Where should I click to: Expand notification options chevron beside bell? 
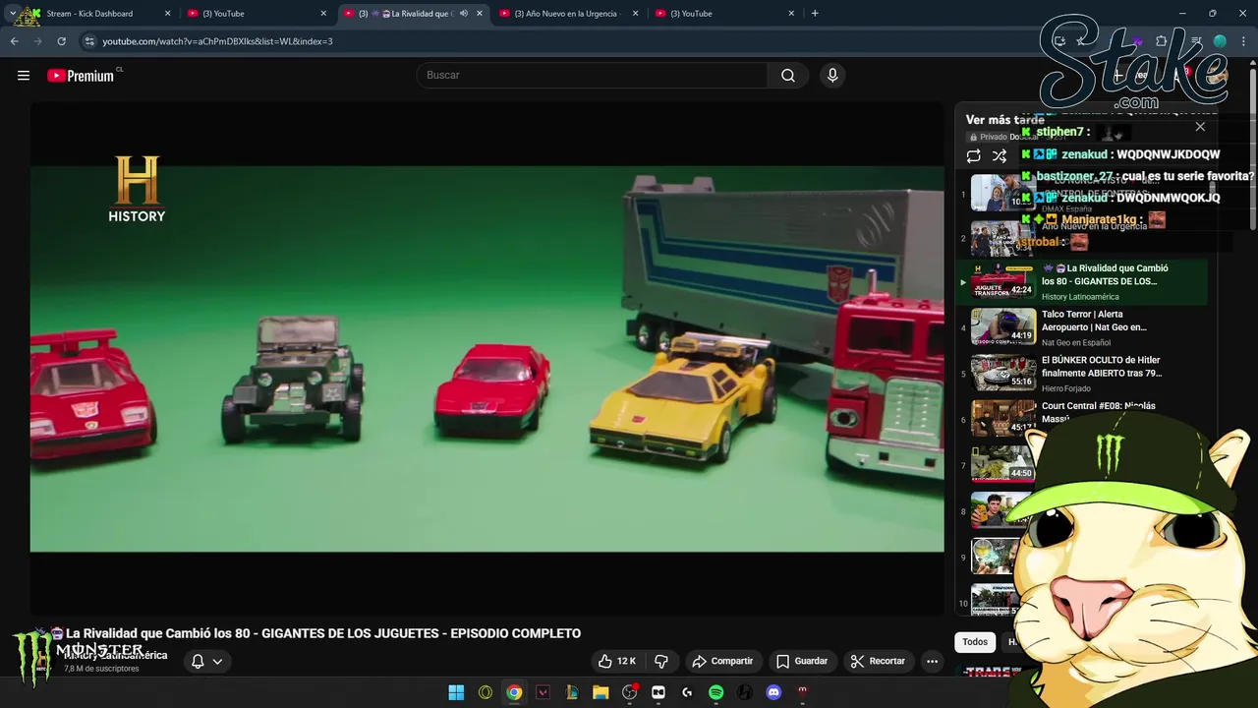[217, 661]
